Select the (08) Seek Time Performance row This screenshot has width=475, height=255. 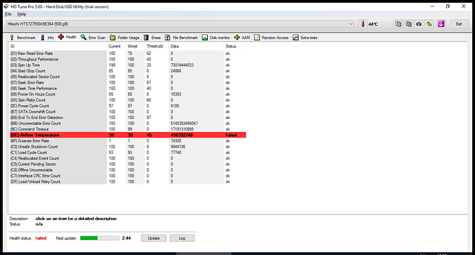coord(127,89)
